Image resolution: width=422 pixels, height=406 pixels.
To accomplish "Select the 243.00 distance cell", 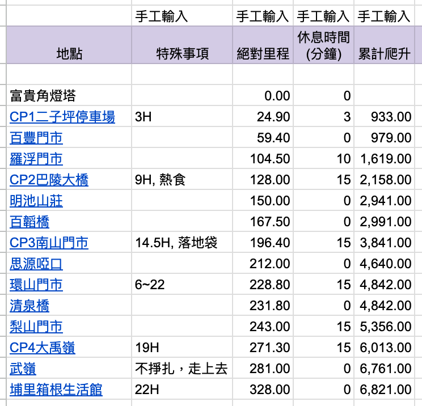I will click(x=263, y=326).
